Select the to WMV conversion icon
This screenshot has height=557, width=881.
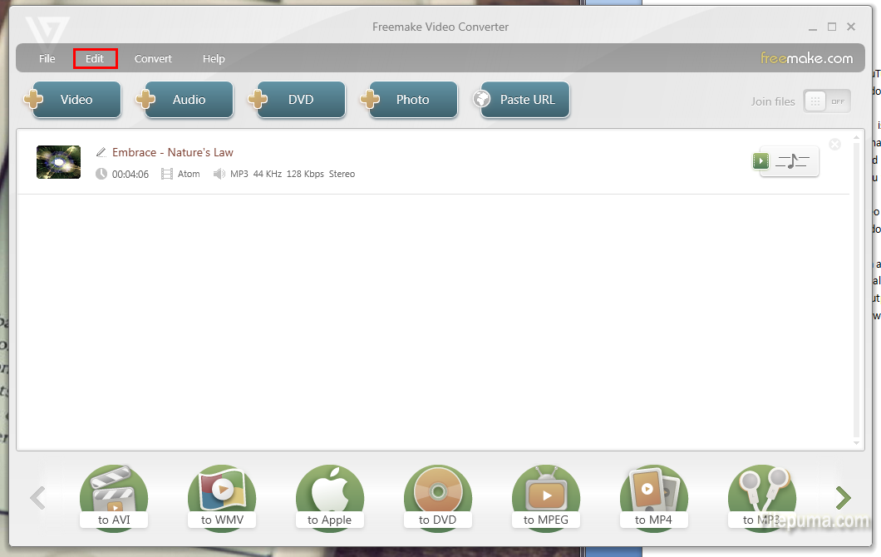tap(222, 497)
